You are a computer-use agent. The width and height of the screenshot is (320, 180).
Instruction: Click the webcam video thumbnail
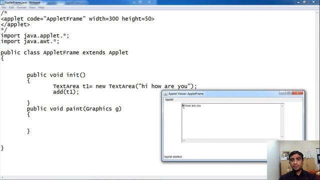point(293,160)
